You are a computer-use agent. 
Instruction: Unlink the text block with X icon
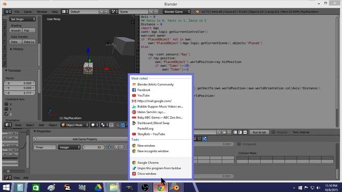point(229,132)
